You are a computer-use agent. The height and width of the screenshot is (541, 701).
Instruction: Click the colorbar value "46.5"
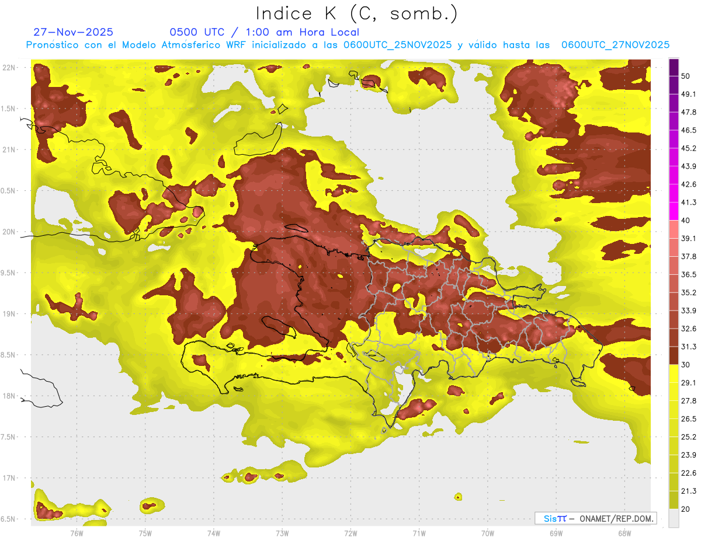coord(689,130)
